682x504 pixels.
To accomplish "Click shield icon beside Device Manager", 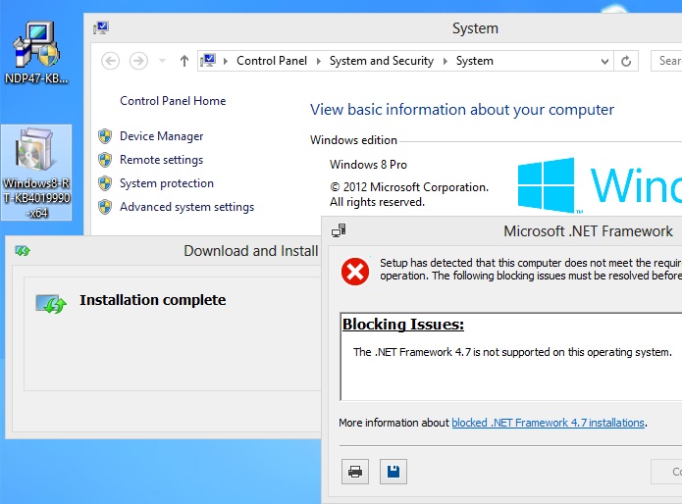I will [105, 136].
